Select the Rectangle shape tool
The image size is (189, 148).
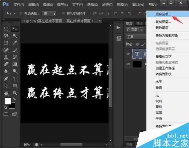[15, 86]
